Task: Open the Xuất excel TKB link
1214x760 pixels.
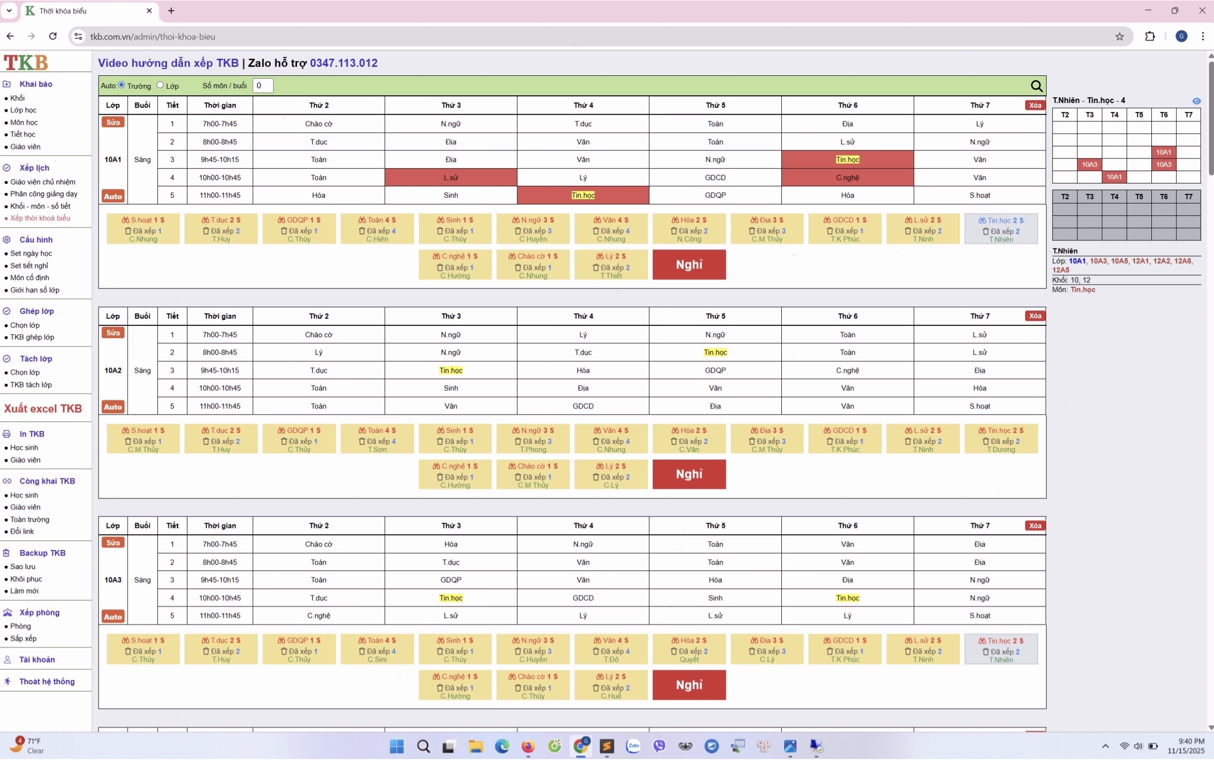Action: tap(43, 408)
